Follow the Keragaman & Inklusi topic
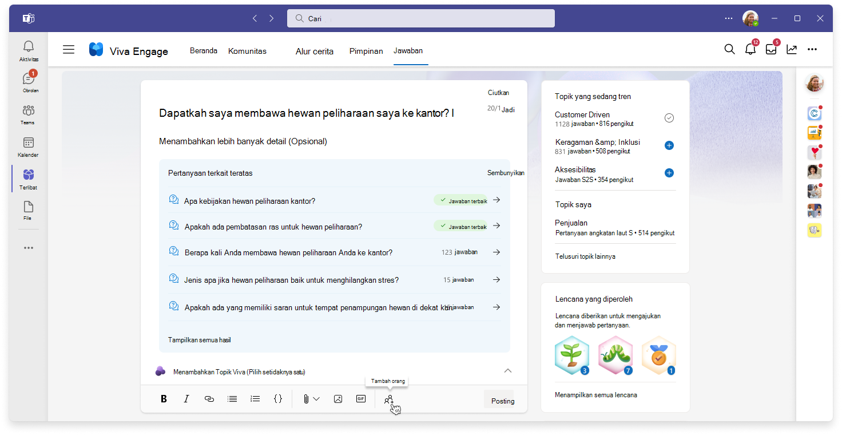 669,145
